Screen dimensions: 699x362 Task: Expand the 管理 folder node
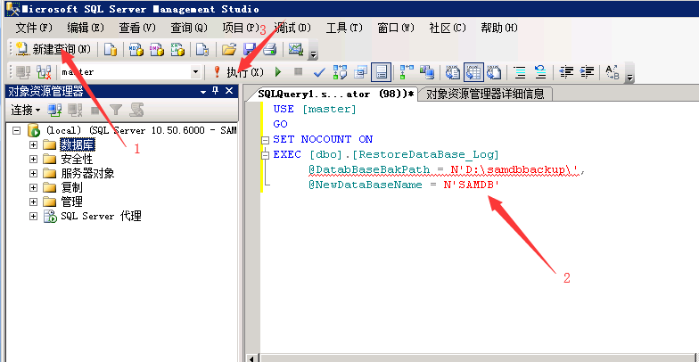point(33,202)
